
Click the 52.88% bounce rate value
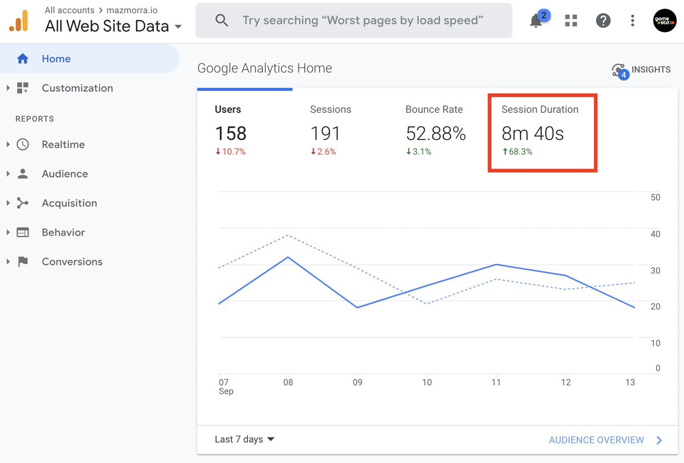(436, 133)
